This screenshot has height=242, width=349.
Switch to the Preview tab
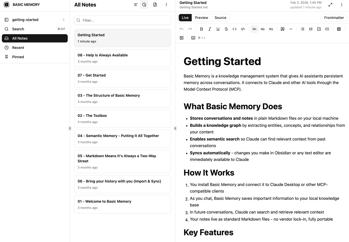tap(201, 18)
